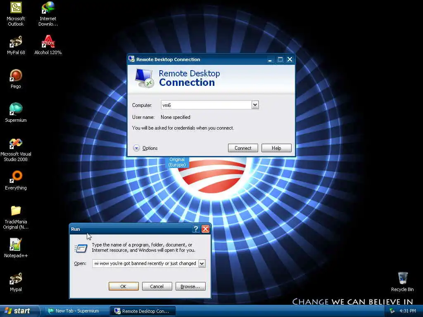Open the Microsoft Outlook desktop icon

[x=16, y=14]
